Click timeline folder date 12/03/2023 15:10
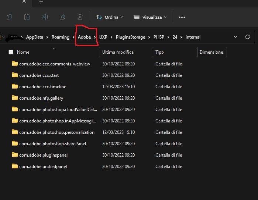The image size is (258, 200). [118, 87]
